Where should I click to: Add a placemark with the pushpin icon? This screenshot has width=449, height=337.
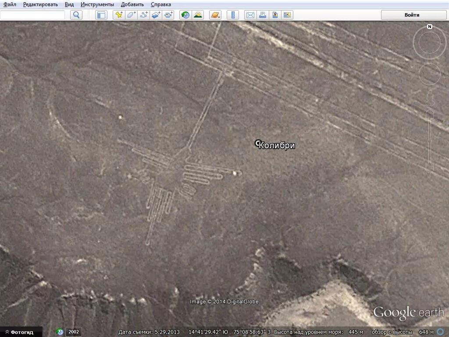tap(119, 15)
